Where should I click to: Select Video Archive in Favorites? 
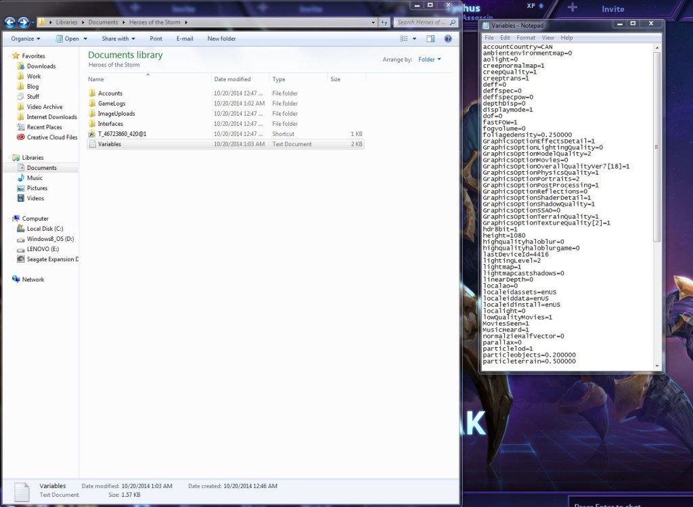45,106
